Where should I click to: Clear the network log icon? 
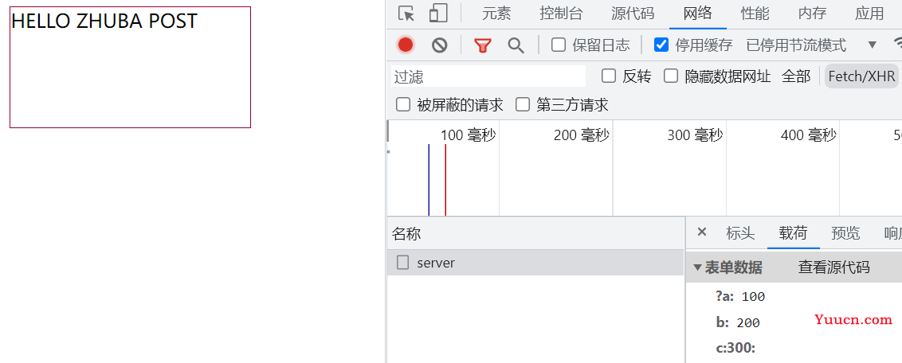pyautogui.click(x=440, y=45)
